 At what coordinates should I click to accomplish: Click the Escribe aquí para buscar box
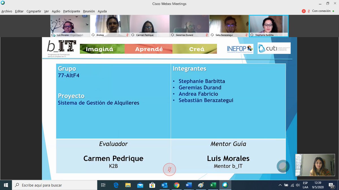pos(55,185)
